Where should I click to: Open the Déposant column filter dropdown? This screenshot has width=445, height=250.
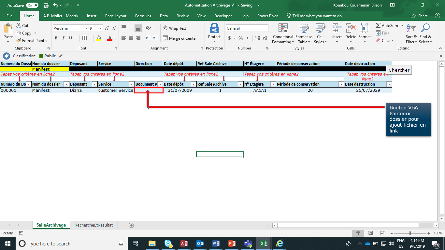[x=94, y=84]
